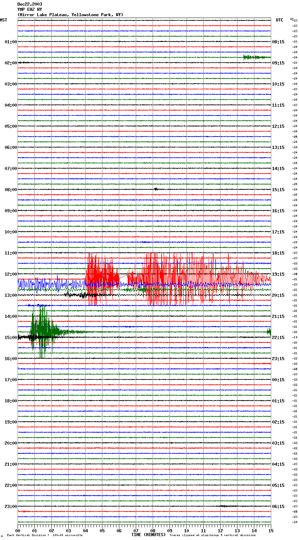
Task: Click the "TIME (MINUTES)" axis title
Action: pyautogui.click(x=148, y=535)
